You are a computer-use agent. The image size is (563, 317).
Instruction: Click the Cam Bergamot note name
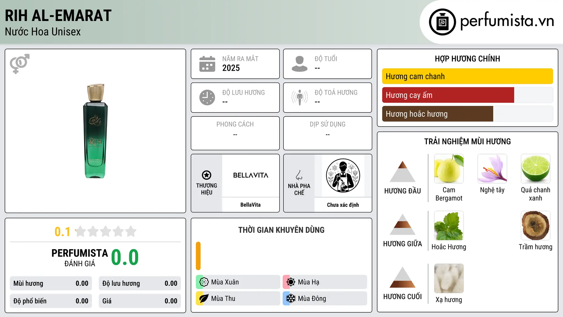[449, 194]
